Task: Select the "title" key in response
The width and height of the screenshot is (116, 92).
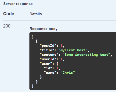Action: coord(47,50)
